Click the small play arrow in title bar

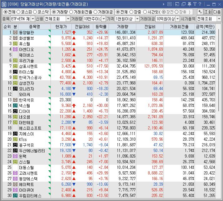[x=164, y=4]
